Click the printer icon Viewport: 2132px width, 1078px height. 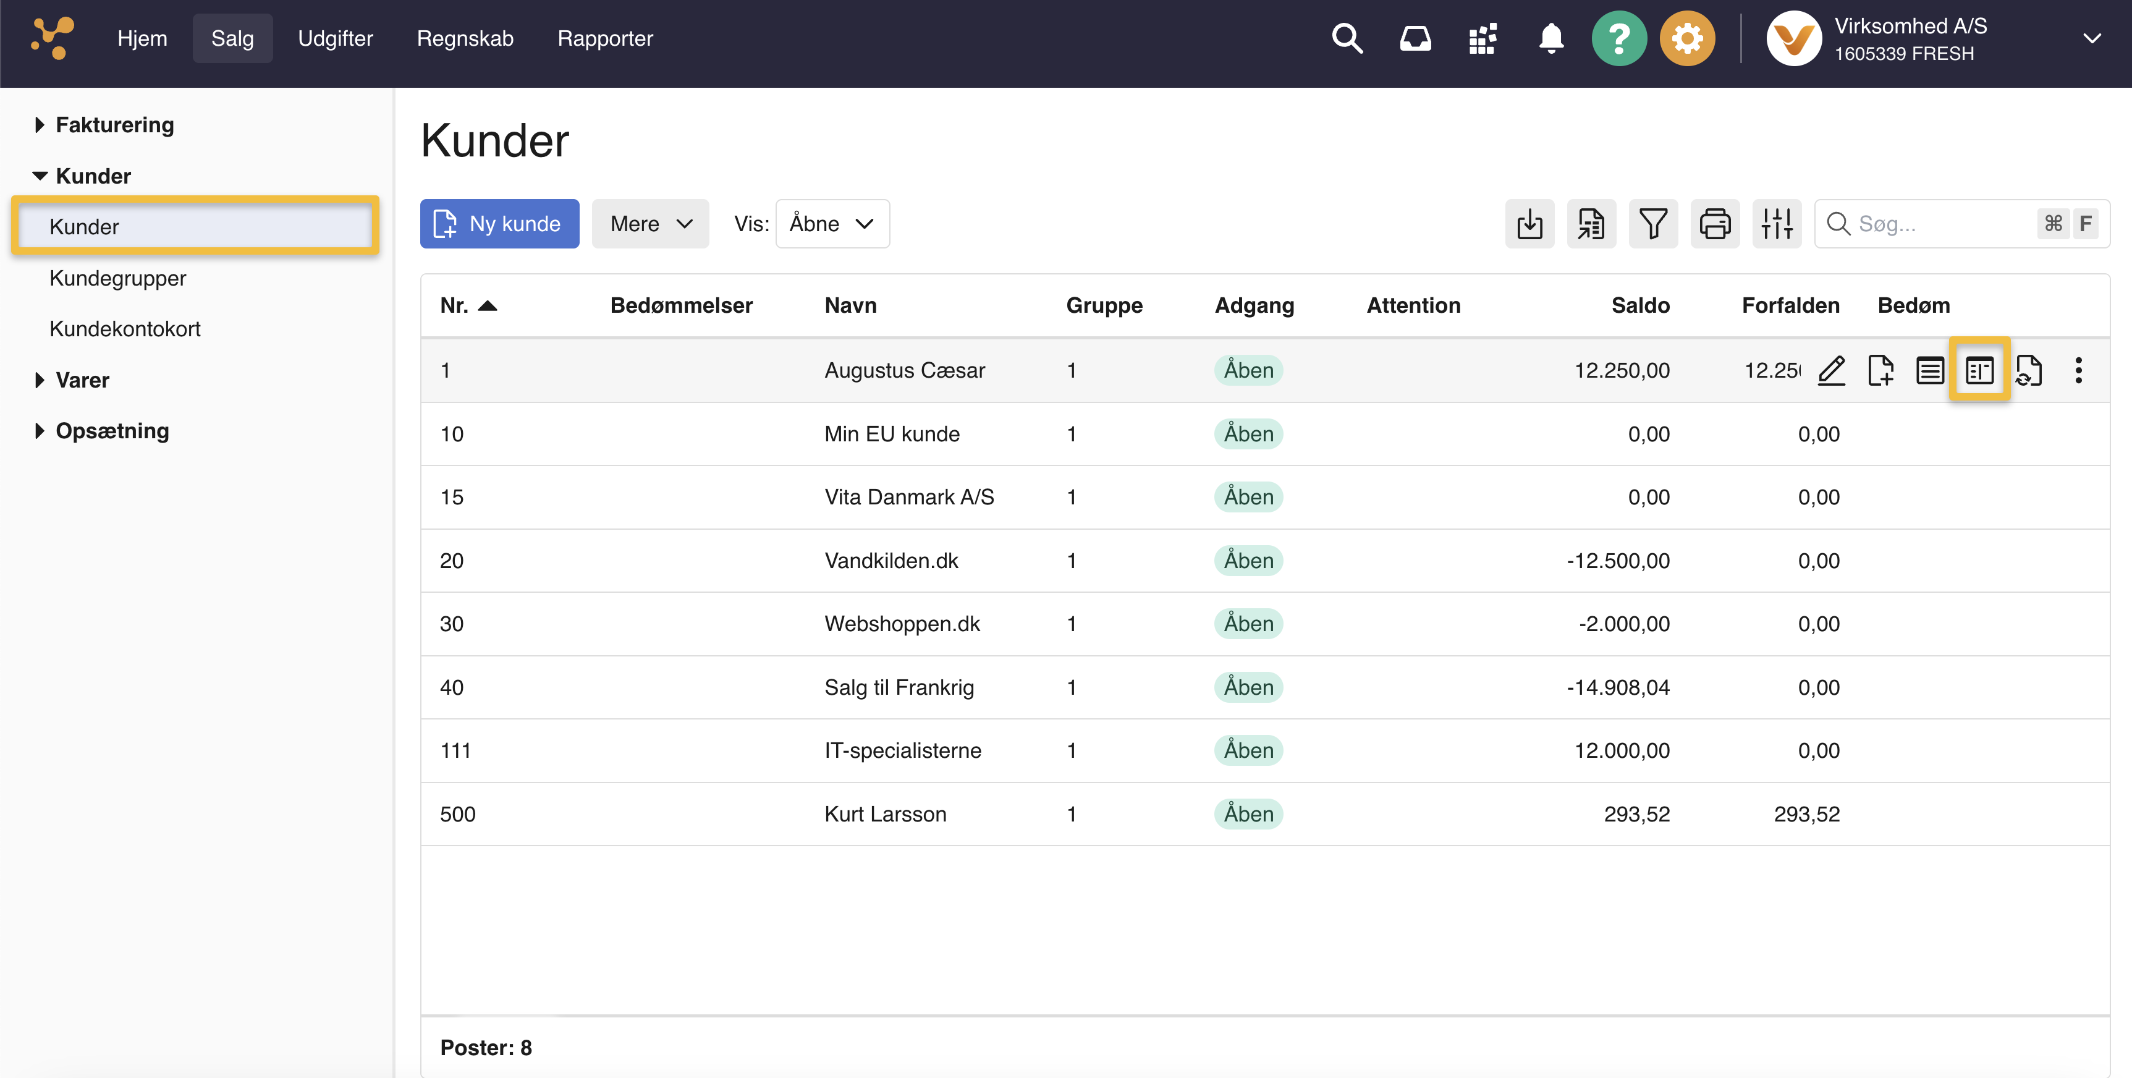click(1714, 224)
